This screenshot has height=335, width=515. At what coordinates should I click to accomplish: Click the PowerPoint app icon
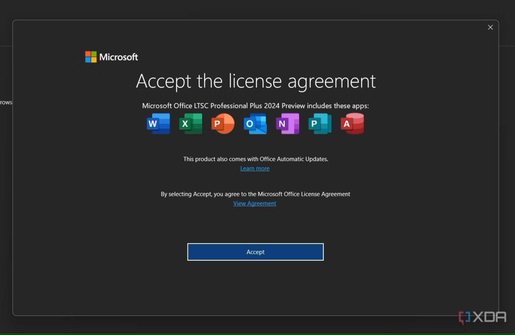[222, 124]
